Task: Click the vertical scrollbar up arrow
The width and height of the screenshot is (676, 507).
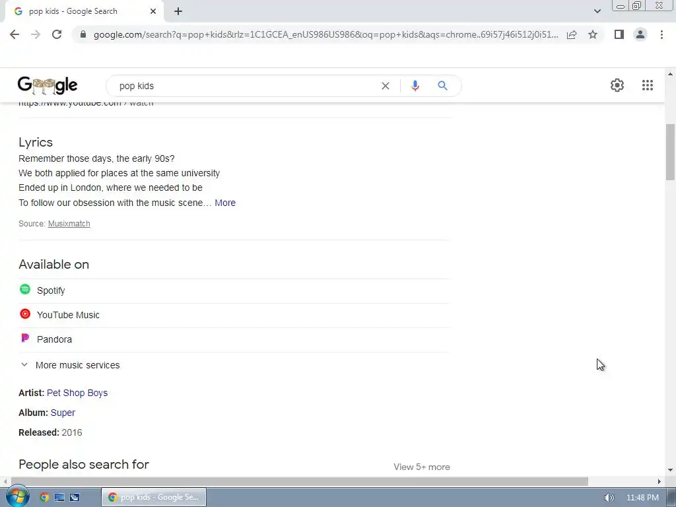Action: (x=670, y=74)
